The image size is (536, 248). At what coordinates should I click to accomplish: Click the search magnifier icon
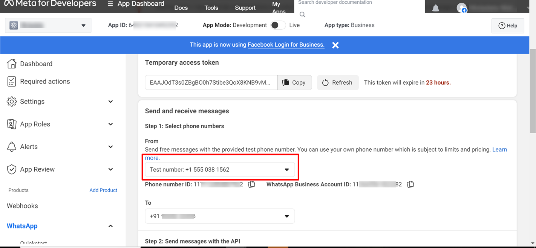pos(302,15)
